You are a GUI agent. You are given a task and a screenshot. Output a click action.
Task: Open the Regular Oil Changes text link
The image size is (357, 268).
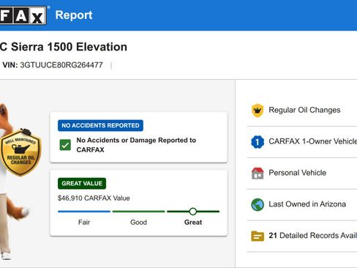click(x=304, y=110)
